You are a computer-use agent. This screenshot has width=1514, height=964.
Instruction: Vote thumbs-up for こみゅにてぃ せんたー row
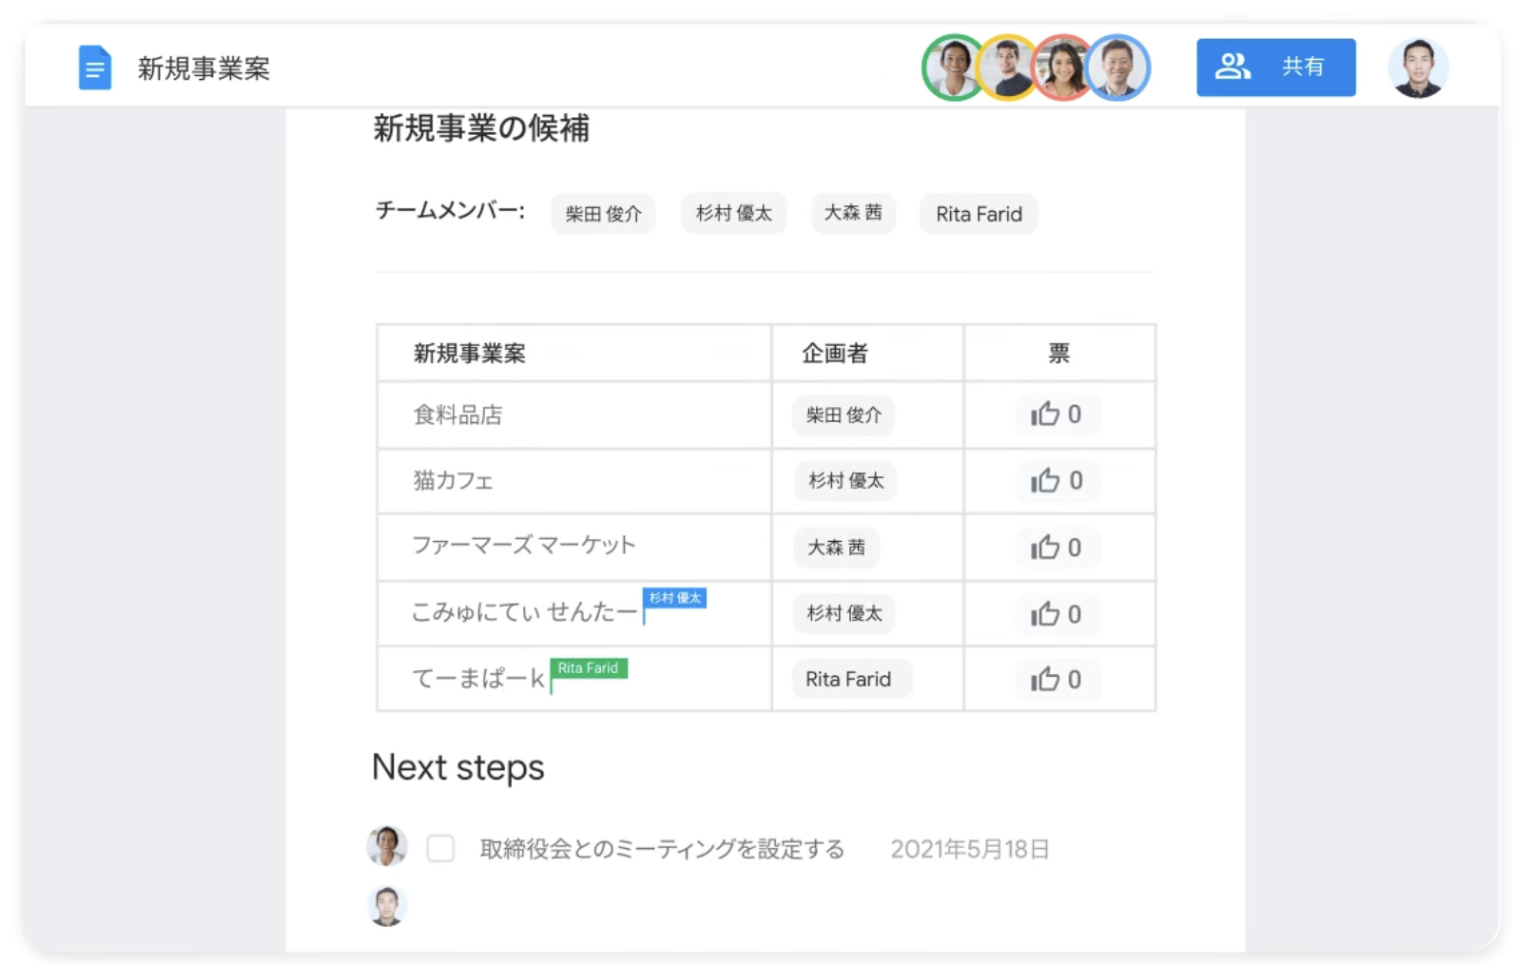(1056, 614)
